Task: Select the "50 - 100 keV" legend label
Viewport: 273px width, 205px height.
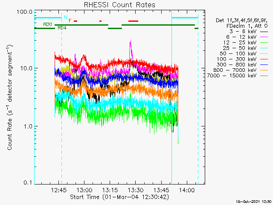Action: tap(238, 53)
